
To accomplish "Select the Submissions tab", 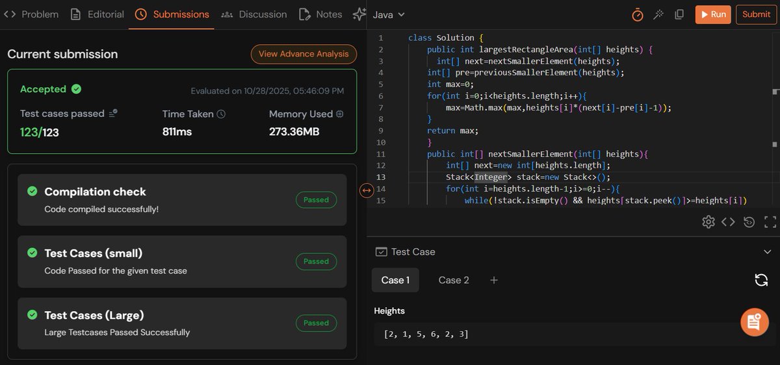I will pos(172,14).
